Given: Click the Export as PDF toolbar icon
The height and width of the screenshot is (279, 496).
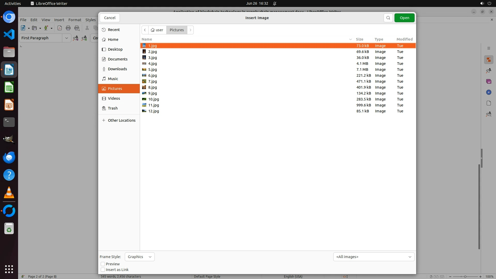Looking at the screenshot, I should pyautogui.click(x=60, y=28).
